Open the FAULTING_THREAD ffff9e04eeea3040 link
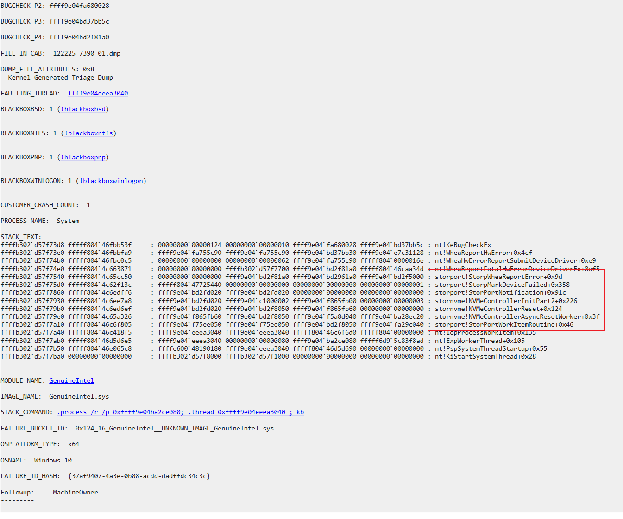The height and width of the screenshot is (519, 623). pos(98,93)
